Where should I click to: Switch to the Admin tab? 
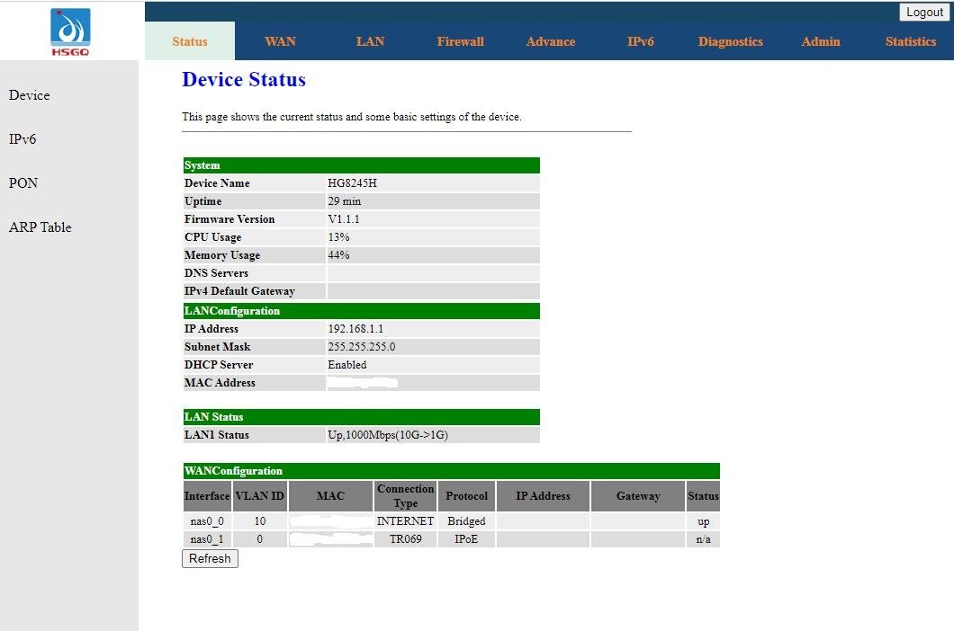[820, 41]
